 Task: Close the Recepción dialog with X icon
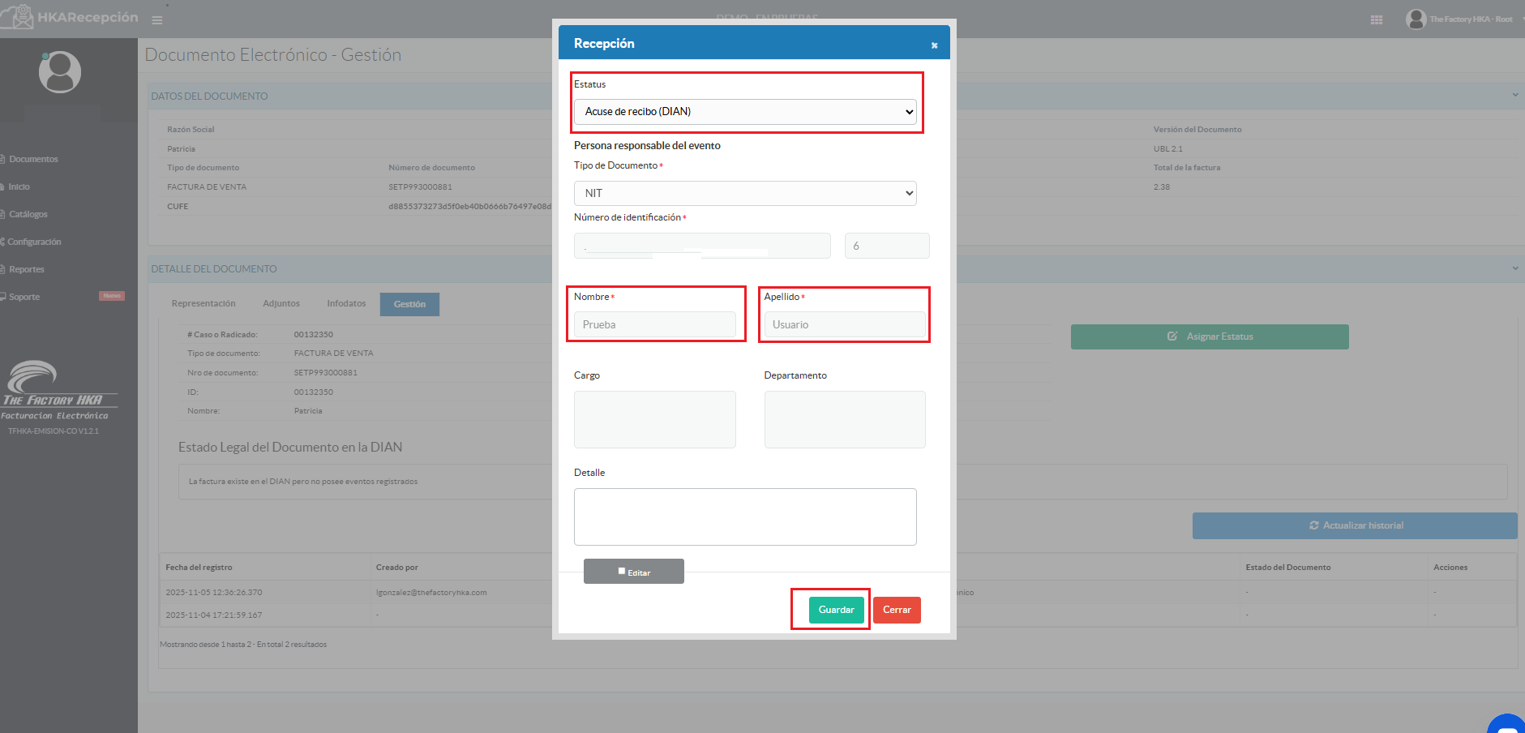pos(934,45)
